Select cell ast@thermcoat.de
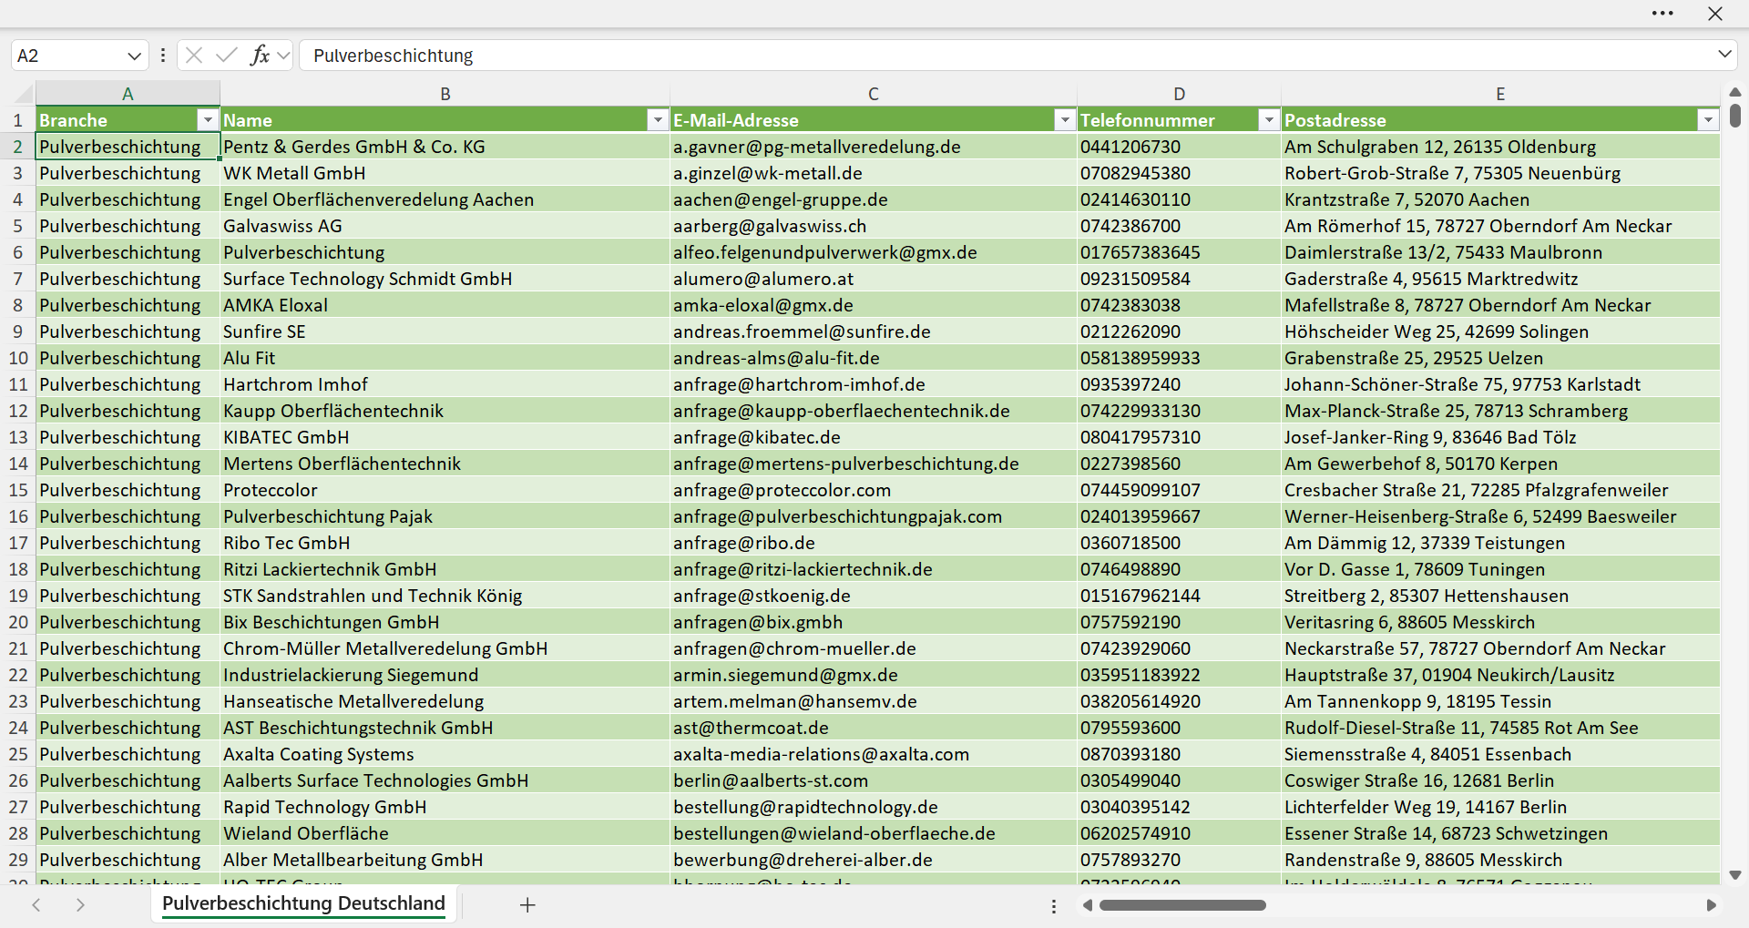 (x=873, y=728)
